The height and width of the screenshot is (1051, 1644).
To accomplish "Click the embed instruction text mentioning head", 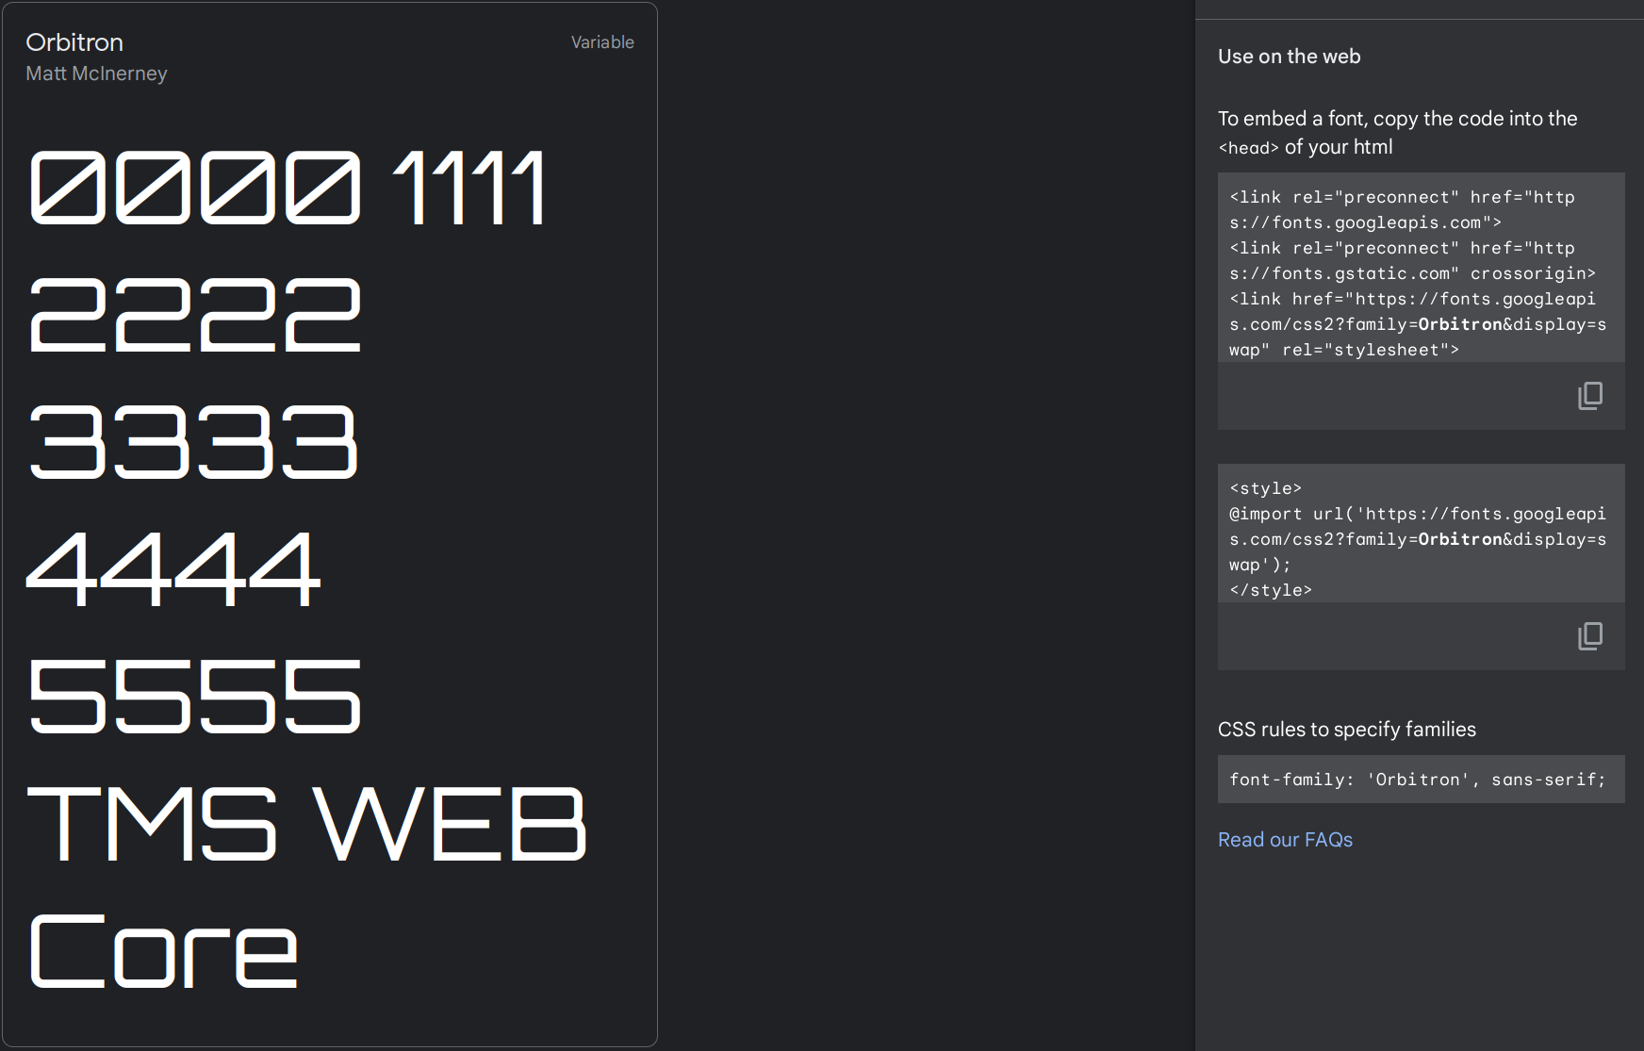I will click(x=1397, y=133).
